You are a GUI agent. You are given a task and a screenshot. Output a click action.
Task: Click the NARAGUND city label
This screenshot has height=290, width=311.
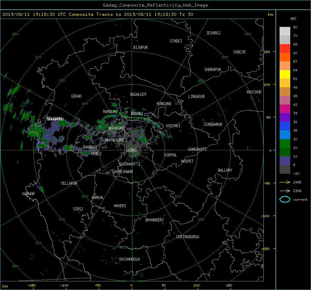[x=117, y=128]
